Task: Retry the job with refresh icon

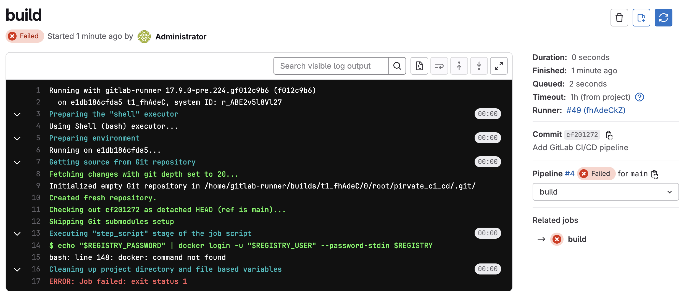Action: coord(663,18)
